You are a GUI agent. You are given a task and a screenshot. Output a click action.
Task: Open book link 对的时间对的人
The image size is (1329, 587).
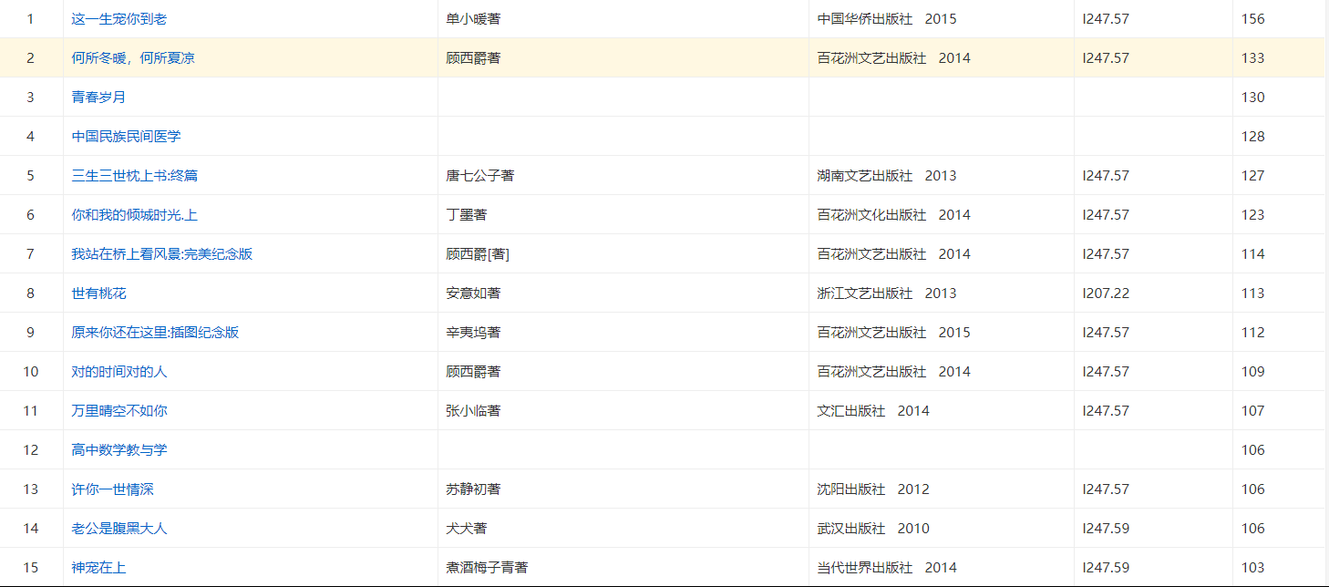point(119,371)
